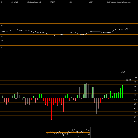
Task: Click the overlapping MR value label near 80
Action: 128,80
